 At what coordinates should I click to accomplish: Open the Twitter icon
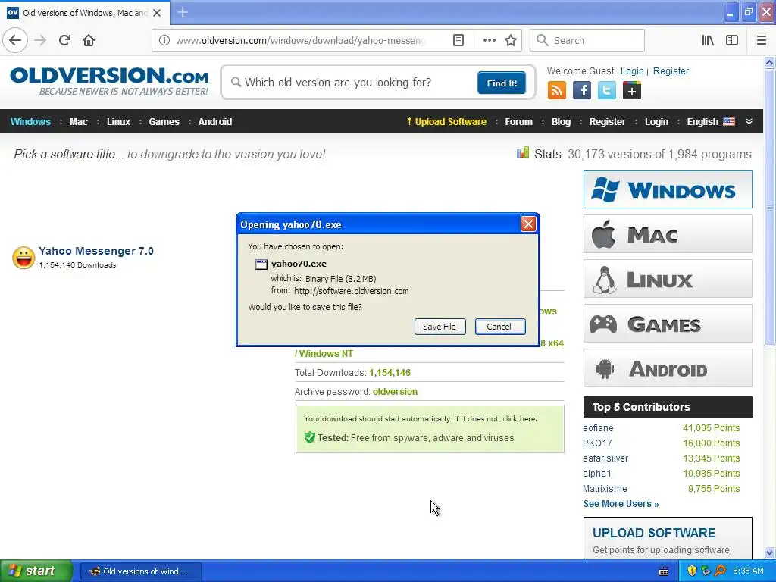click(607, 91)
